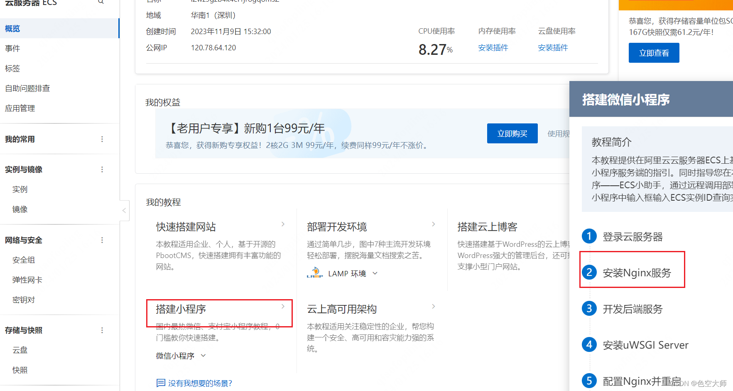This screenshot has width=733, height=391.
Task: Click the arrow next to 搭建小程序
Action: (x=283, y=307)
